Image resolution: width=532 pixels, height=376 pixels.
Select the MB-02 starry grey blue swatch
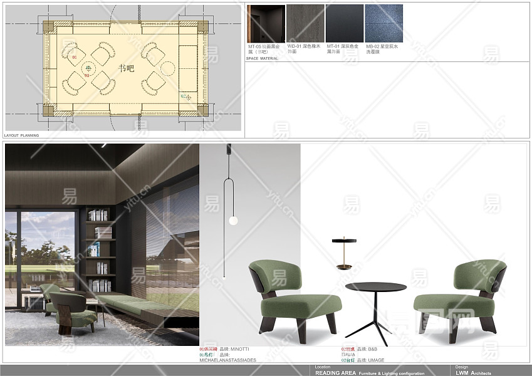(384, 23)
